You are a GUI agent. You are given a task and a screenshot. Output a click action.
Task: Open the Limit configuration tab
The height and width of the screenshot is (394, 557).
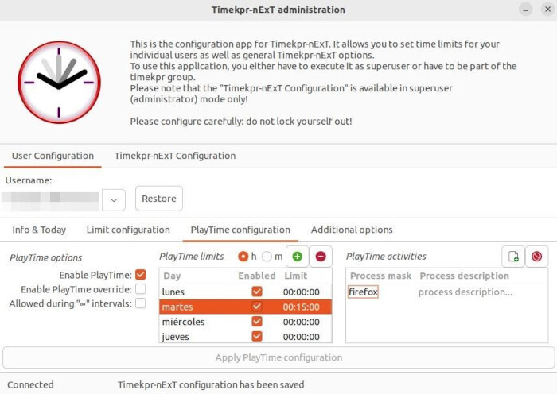[128, 230]
